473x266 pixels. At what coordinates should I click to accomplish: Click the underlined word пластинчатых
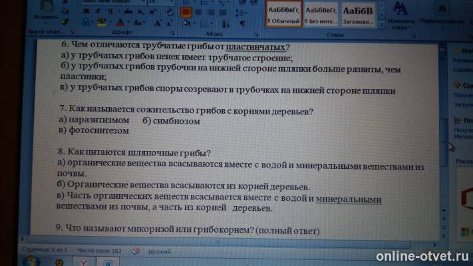(255, 47)
